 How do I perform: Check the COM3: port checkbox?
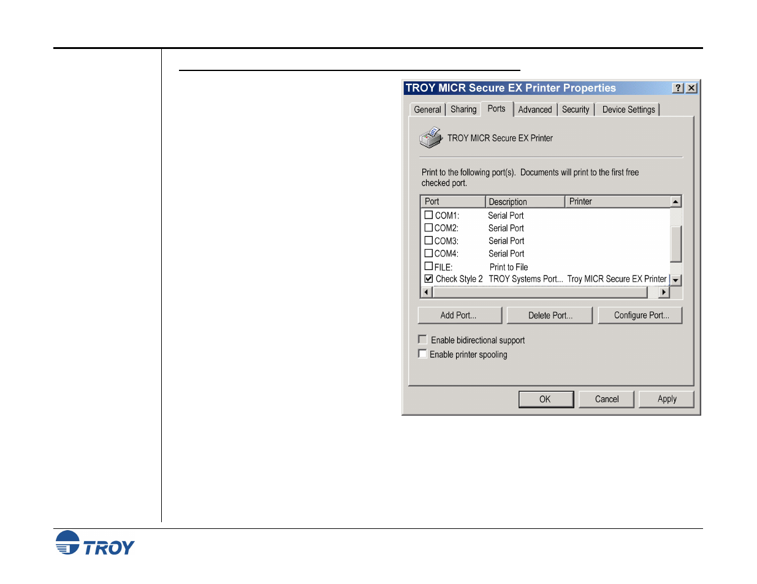[429, 241]
